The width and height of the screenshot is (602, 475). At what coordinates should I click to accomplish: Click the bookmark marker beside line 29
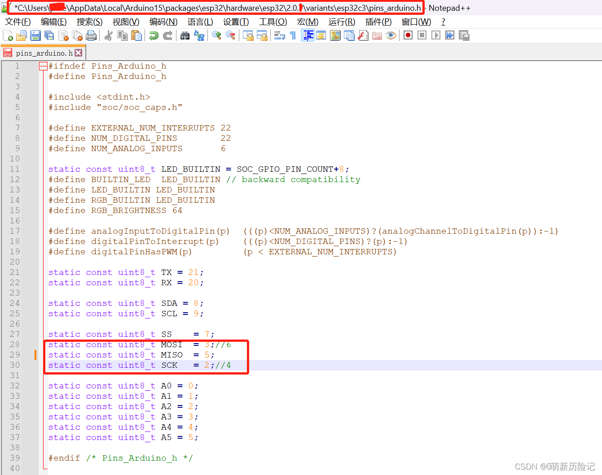tap(36, 355)
